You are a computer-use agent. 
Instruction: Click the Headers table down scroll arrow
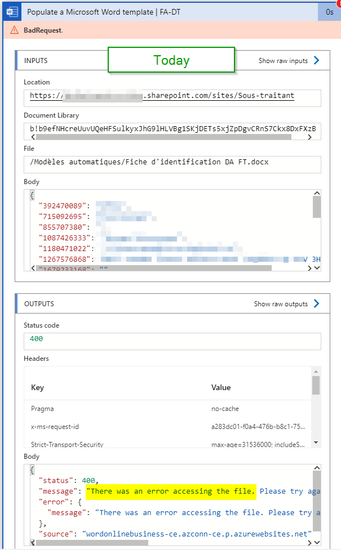(x=316, y=442)
